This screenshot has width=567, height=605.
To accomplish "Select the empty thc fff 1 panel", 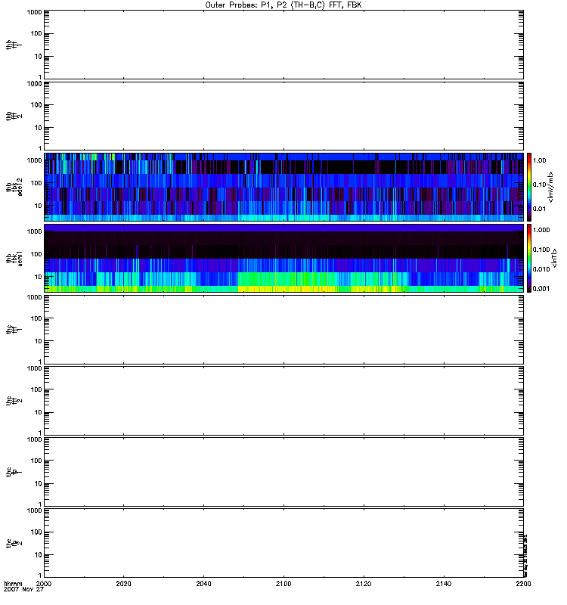I will click(x=283, y=328).
